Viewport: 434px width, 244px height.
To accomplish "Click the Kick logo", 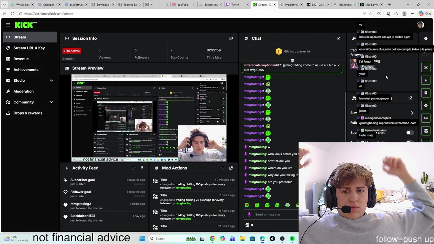I will [25, 25].
